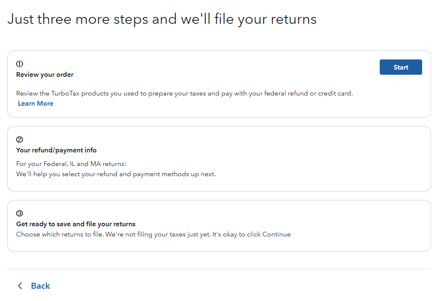Viewport: 445px width, 301px height.
Task: Click the word Continue in step three
Action: pyautogui.click(x=276, y=234)
